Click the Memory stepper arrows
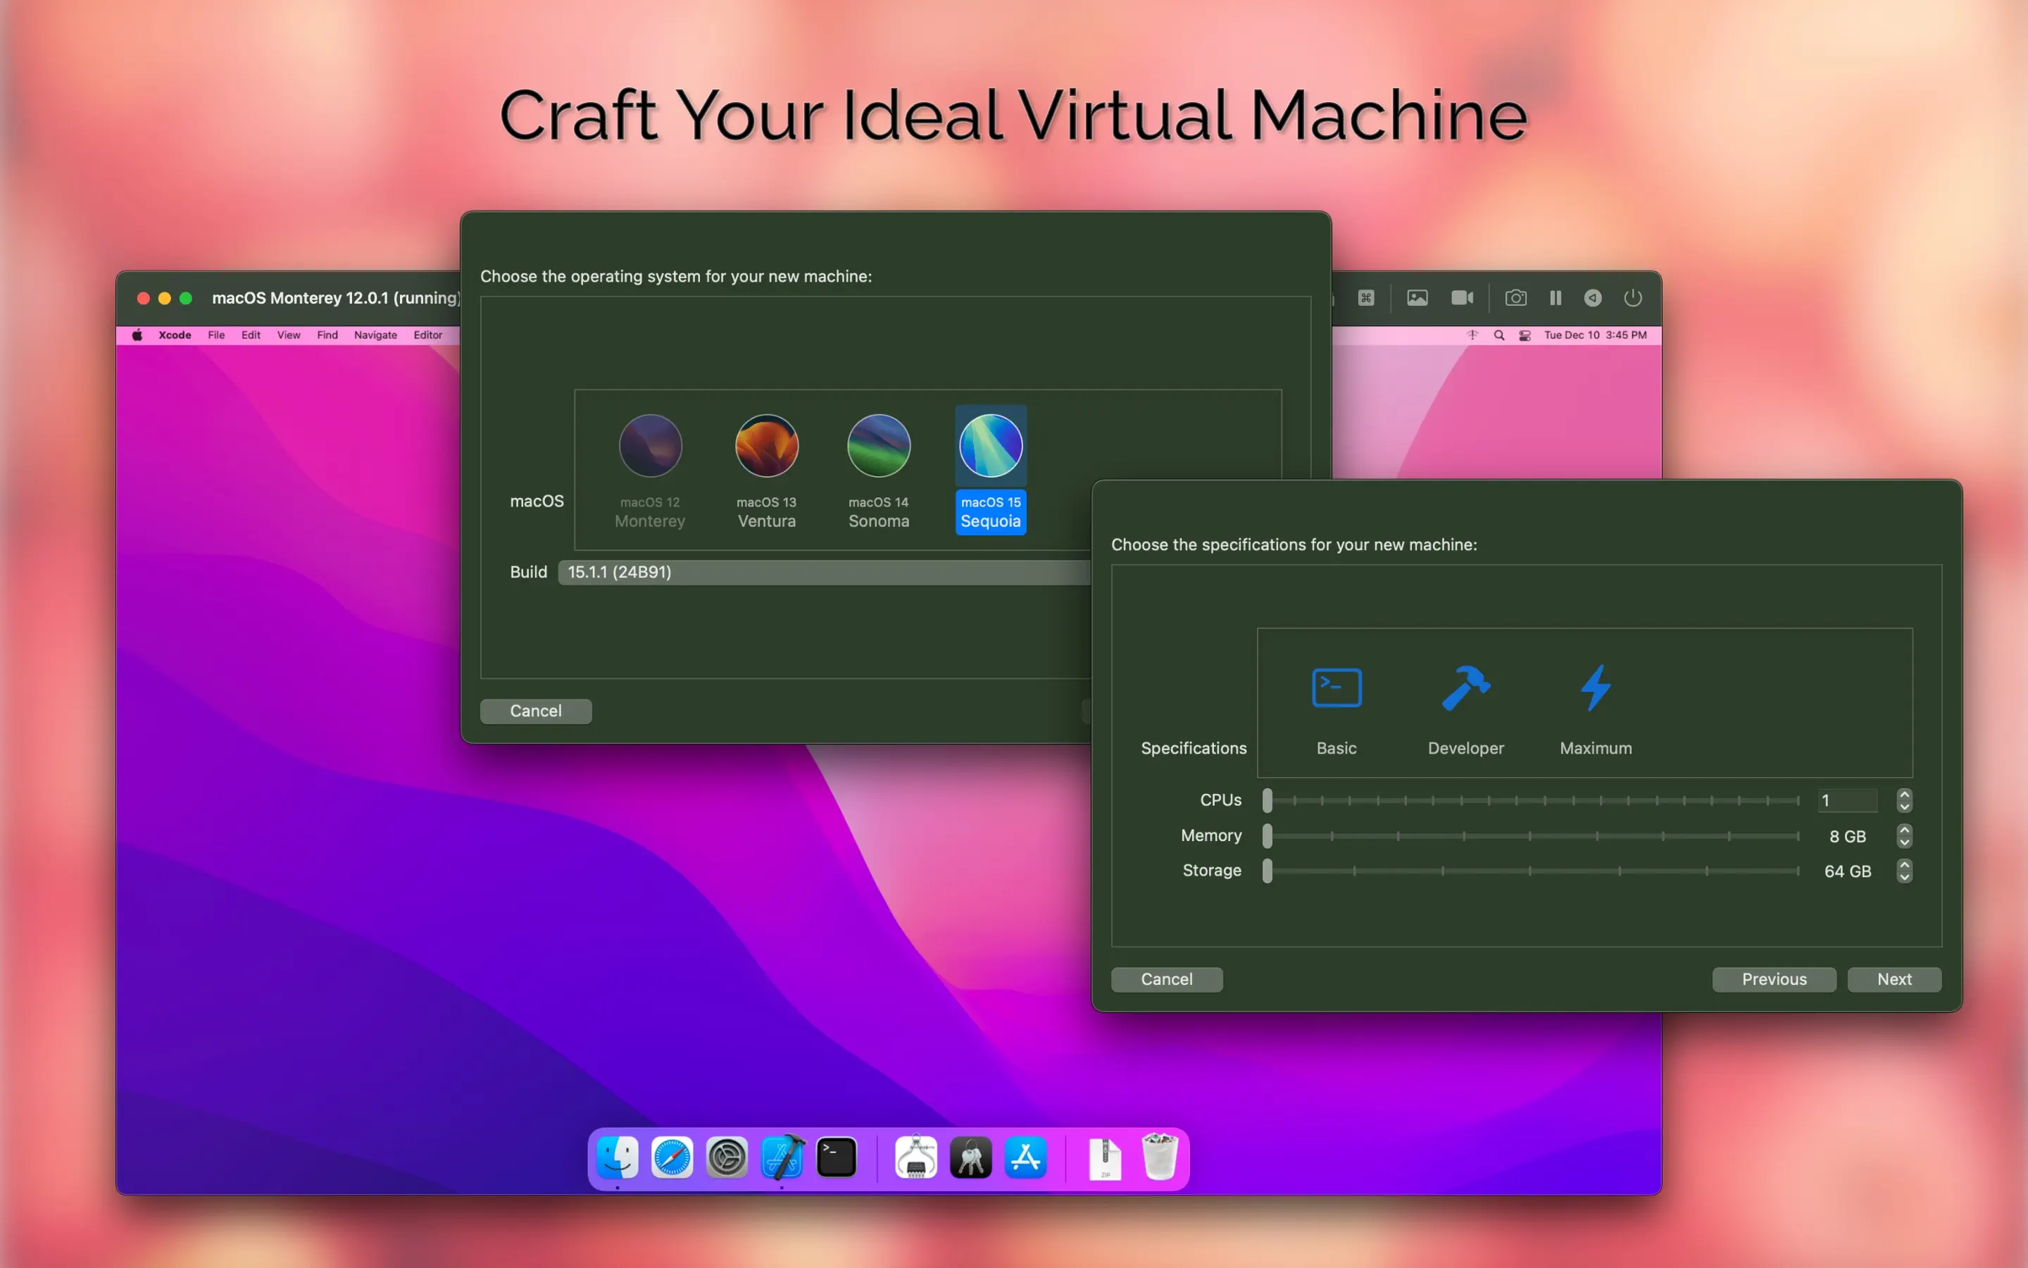Image resolution: width=2028 pixels, height=1268 pixels. [1904, 835]
